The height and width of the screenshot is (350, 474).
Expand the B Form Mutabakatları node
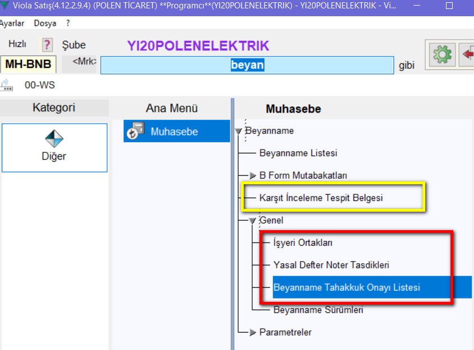point(253,176)
